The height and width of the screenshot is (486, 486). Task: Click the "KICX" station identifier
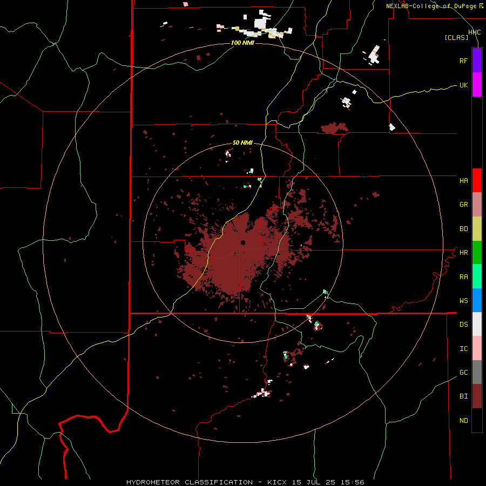point(277,482)
